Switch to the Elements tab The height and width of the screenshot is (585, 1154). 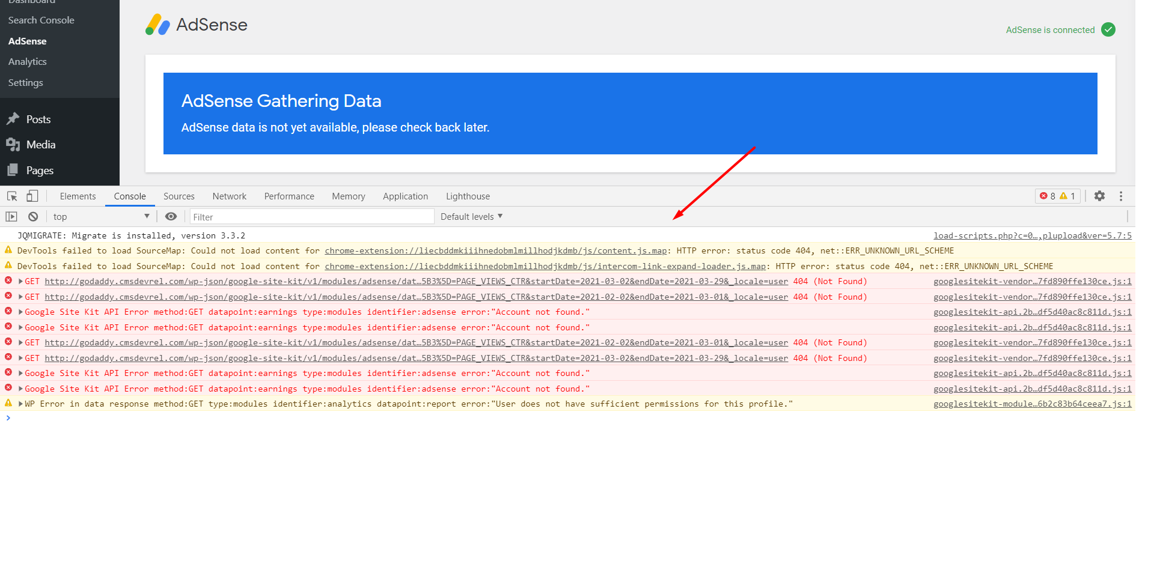[78, 196]
